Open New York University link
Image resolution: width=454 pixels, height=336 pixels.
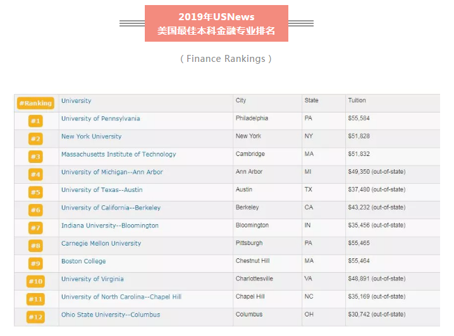(x=91, y=136)
